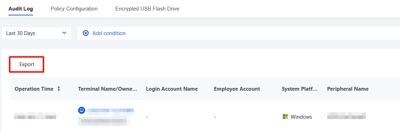
Task: Click the blurred peripheral name cell in the row
Action: tap(347, 116)
